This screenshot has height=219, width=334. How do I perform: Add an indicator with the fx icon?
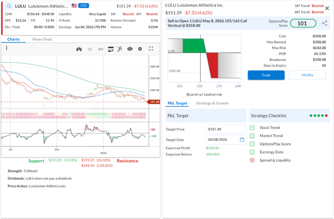tap(120, 49)
